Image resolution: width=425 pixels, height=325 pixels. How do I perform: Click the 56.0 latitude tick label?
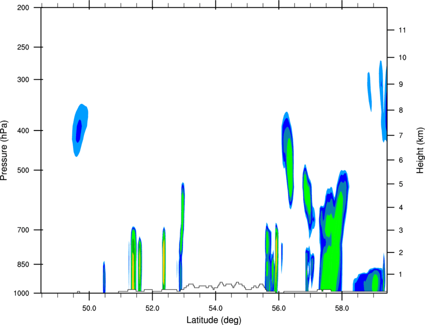[x=278, y=308]
